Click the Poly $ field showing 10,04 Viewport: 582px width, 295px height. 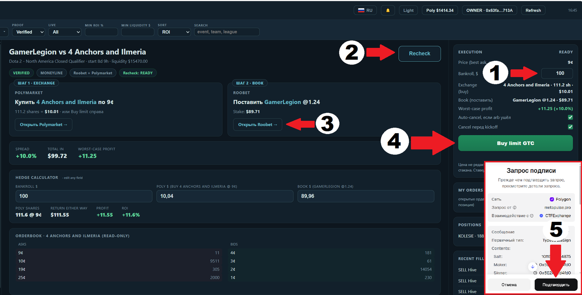225,196
